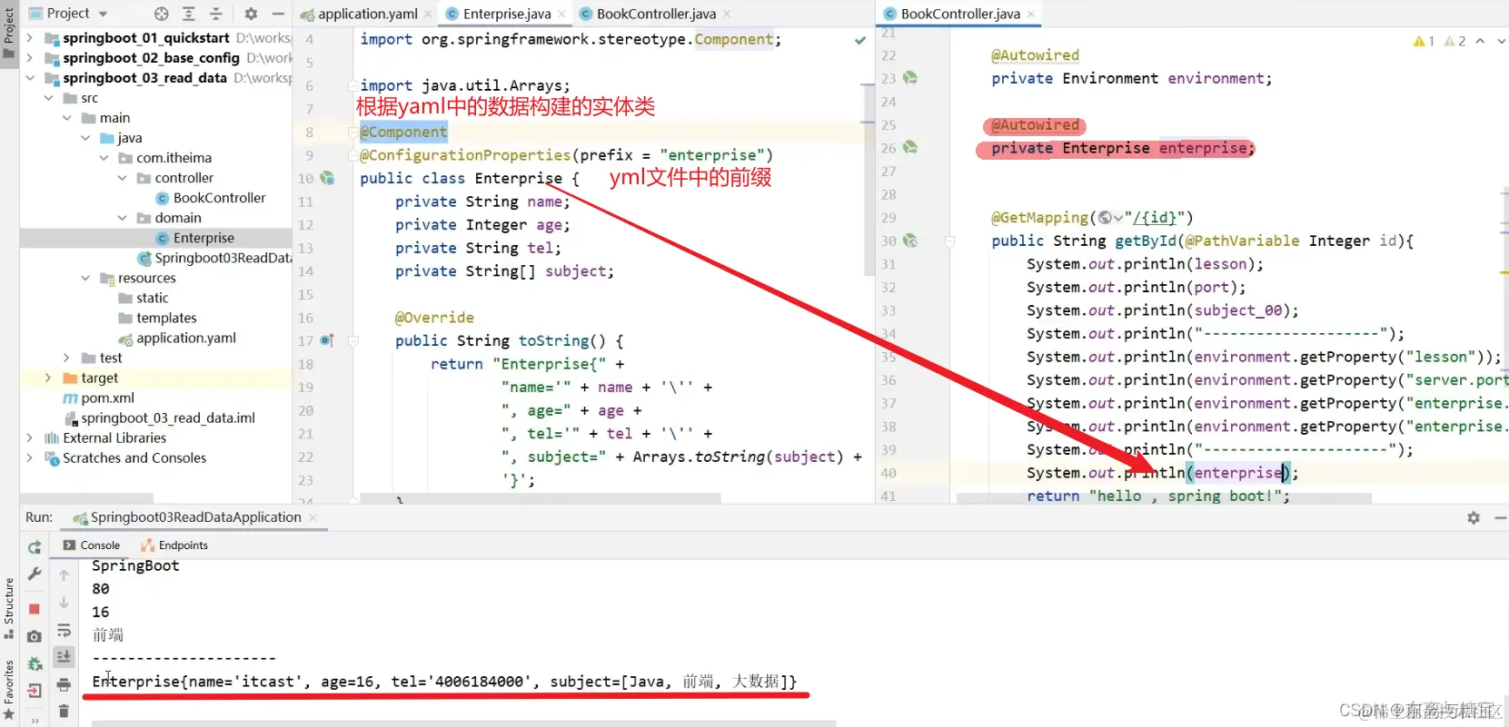The width and height of the screenshot is (1509, 727).
Task: Collapse the domain package
Action: pos(122,218)
